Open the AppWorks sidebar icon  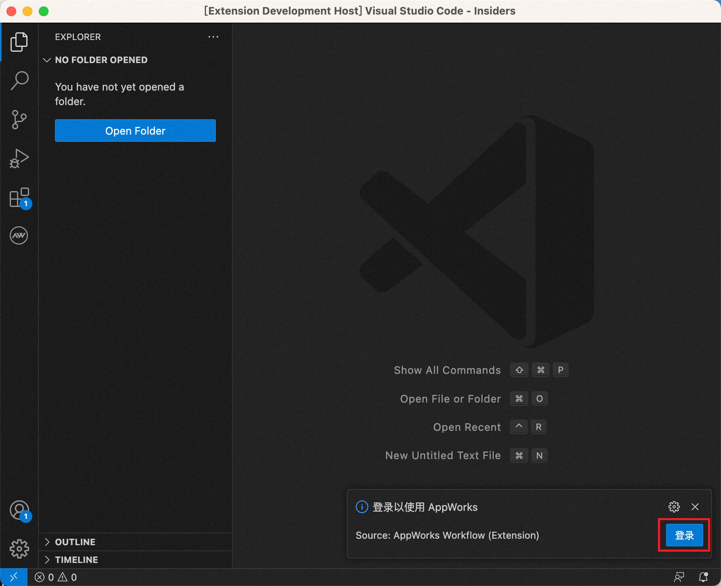tap(19, 236)
